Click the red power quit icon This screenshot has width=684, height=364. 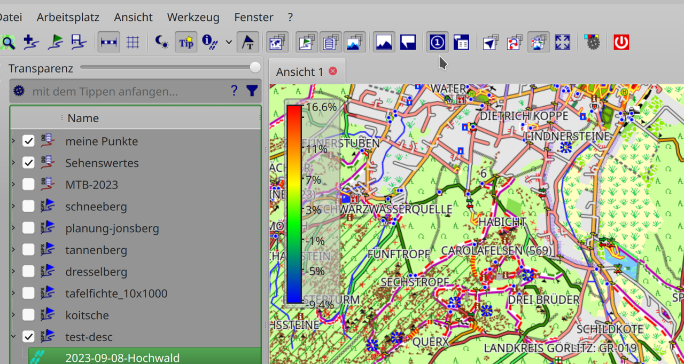point(621,42)
